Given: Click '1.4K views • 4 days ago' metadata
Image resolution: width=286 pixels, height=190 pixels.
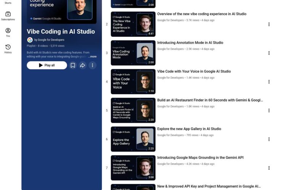Looking at the screenshot, I should point(200,78).
